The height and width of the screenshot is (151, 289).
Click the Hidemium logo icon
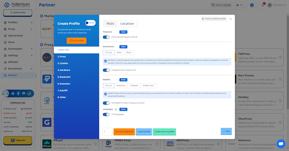pos(7,5)
